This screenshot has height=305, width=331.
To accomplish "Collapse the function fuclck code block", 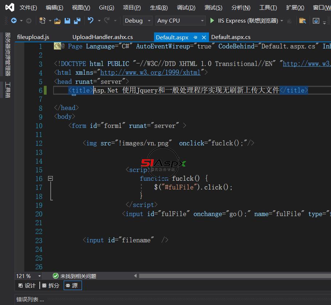I will (50, 179).
